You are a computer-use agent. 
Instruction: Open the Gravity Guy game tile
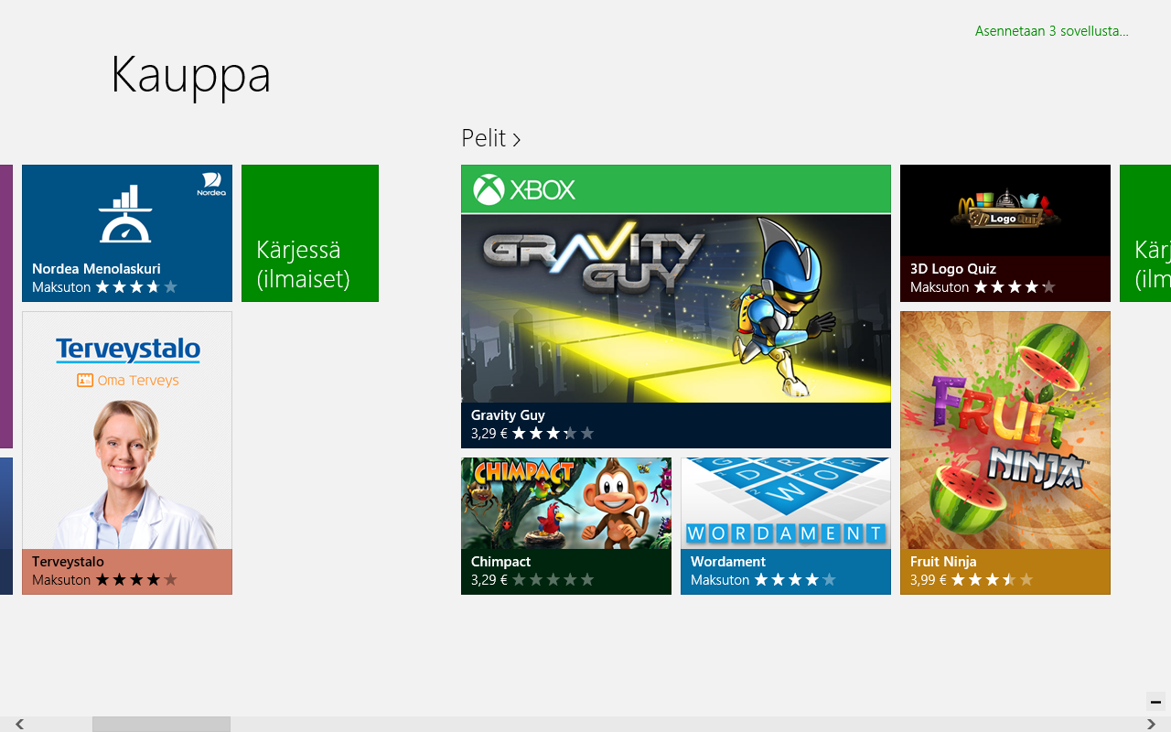pyautogui.click(x=676, y=307)
